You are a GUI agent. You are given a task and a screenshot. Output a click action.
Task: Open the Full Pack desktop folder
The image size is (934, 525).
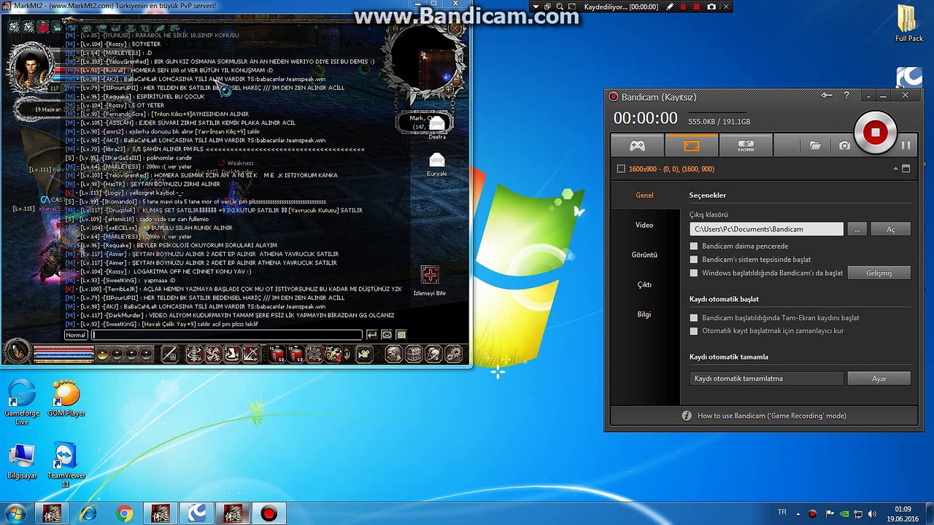pos(909,23)
